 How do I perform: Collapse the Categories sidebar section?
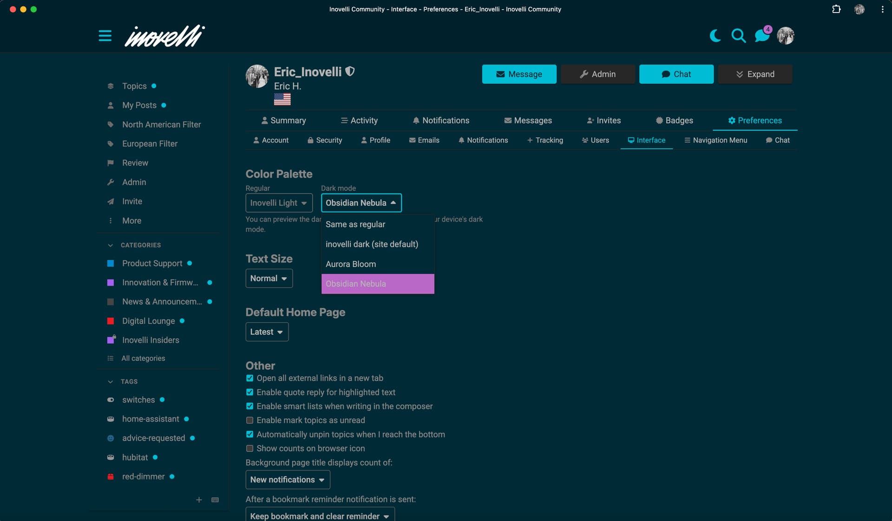point(111,245)
